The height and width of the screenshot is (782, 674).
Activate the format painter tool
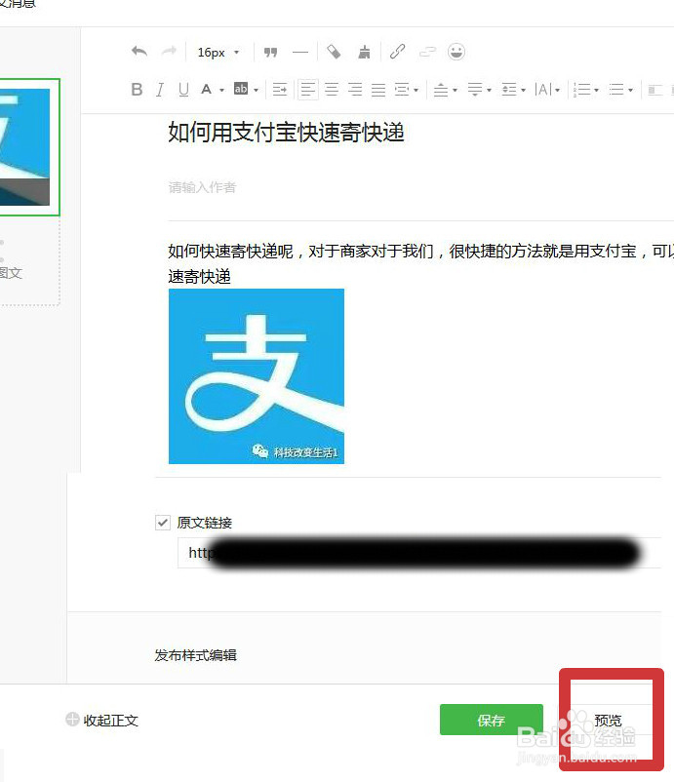tap(334, 52)
